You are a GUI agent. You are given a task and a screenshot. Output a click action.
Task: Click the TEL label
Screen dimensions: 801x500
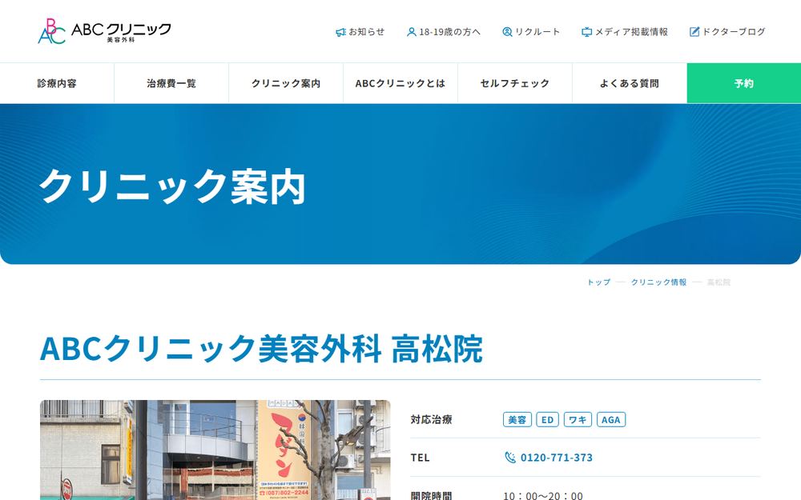(x=421, y=458)
